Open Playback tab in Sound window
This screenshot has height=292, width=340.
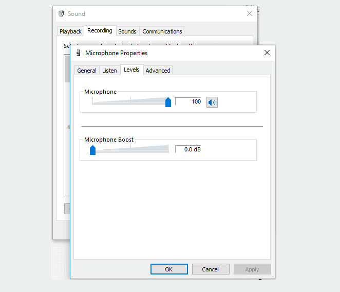tap(70, 31)
